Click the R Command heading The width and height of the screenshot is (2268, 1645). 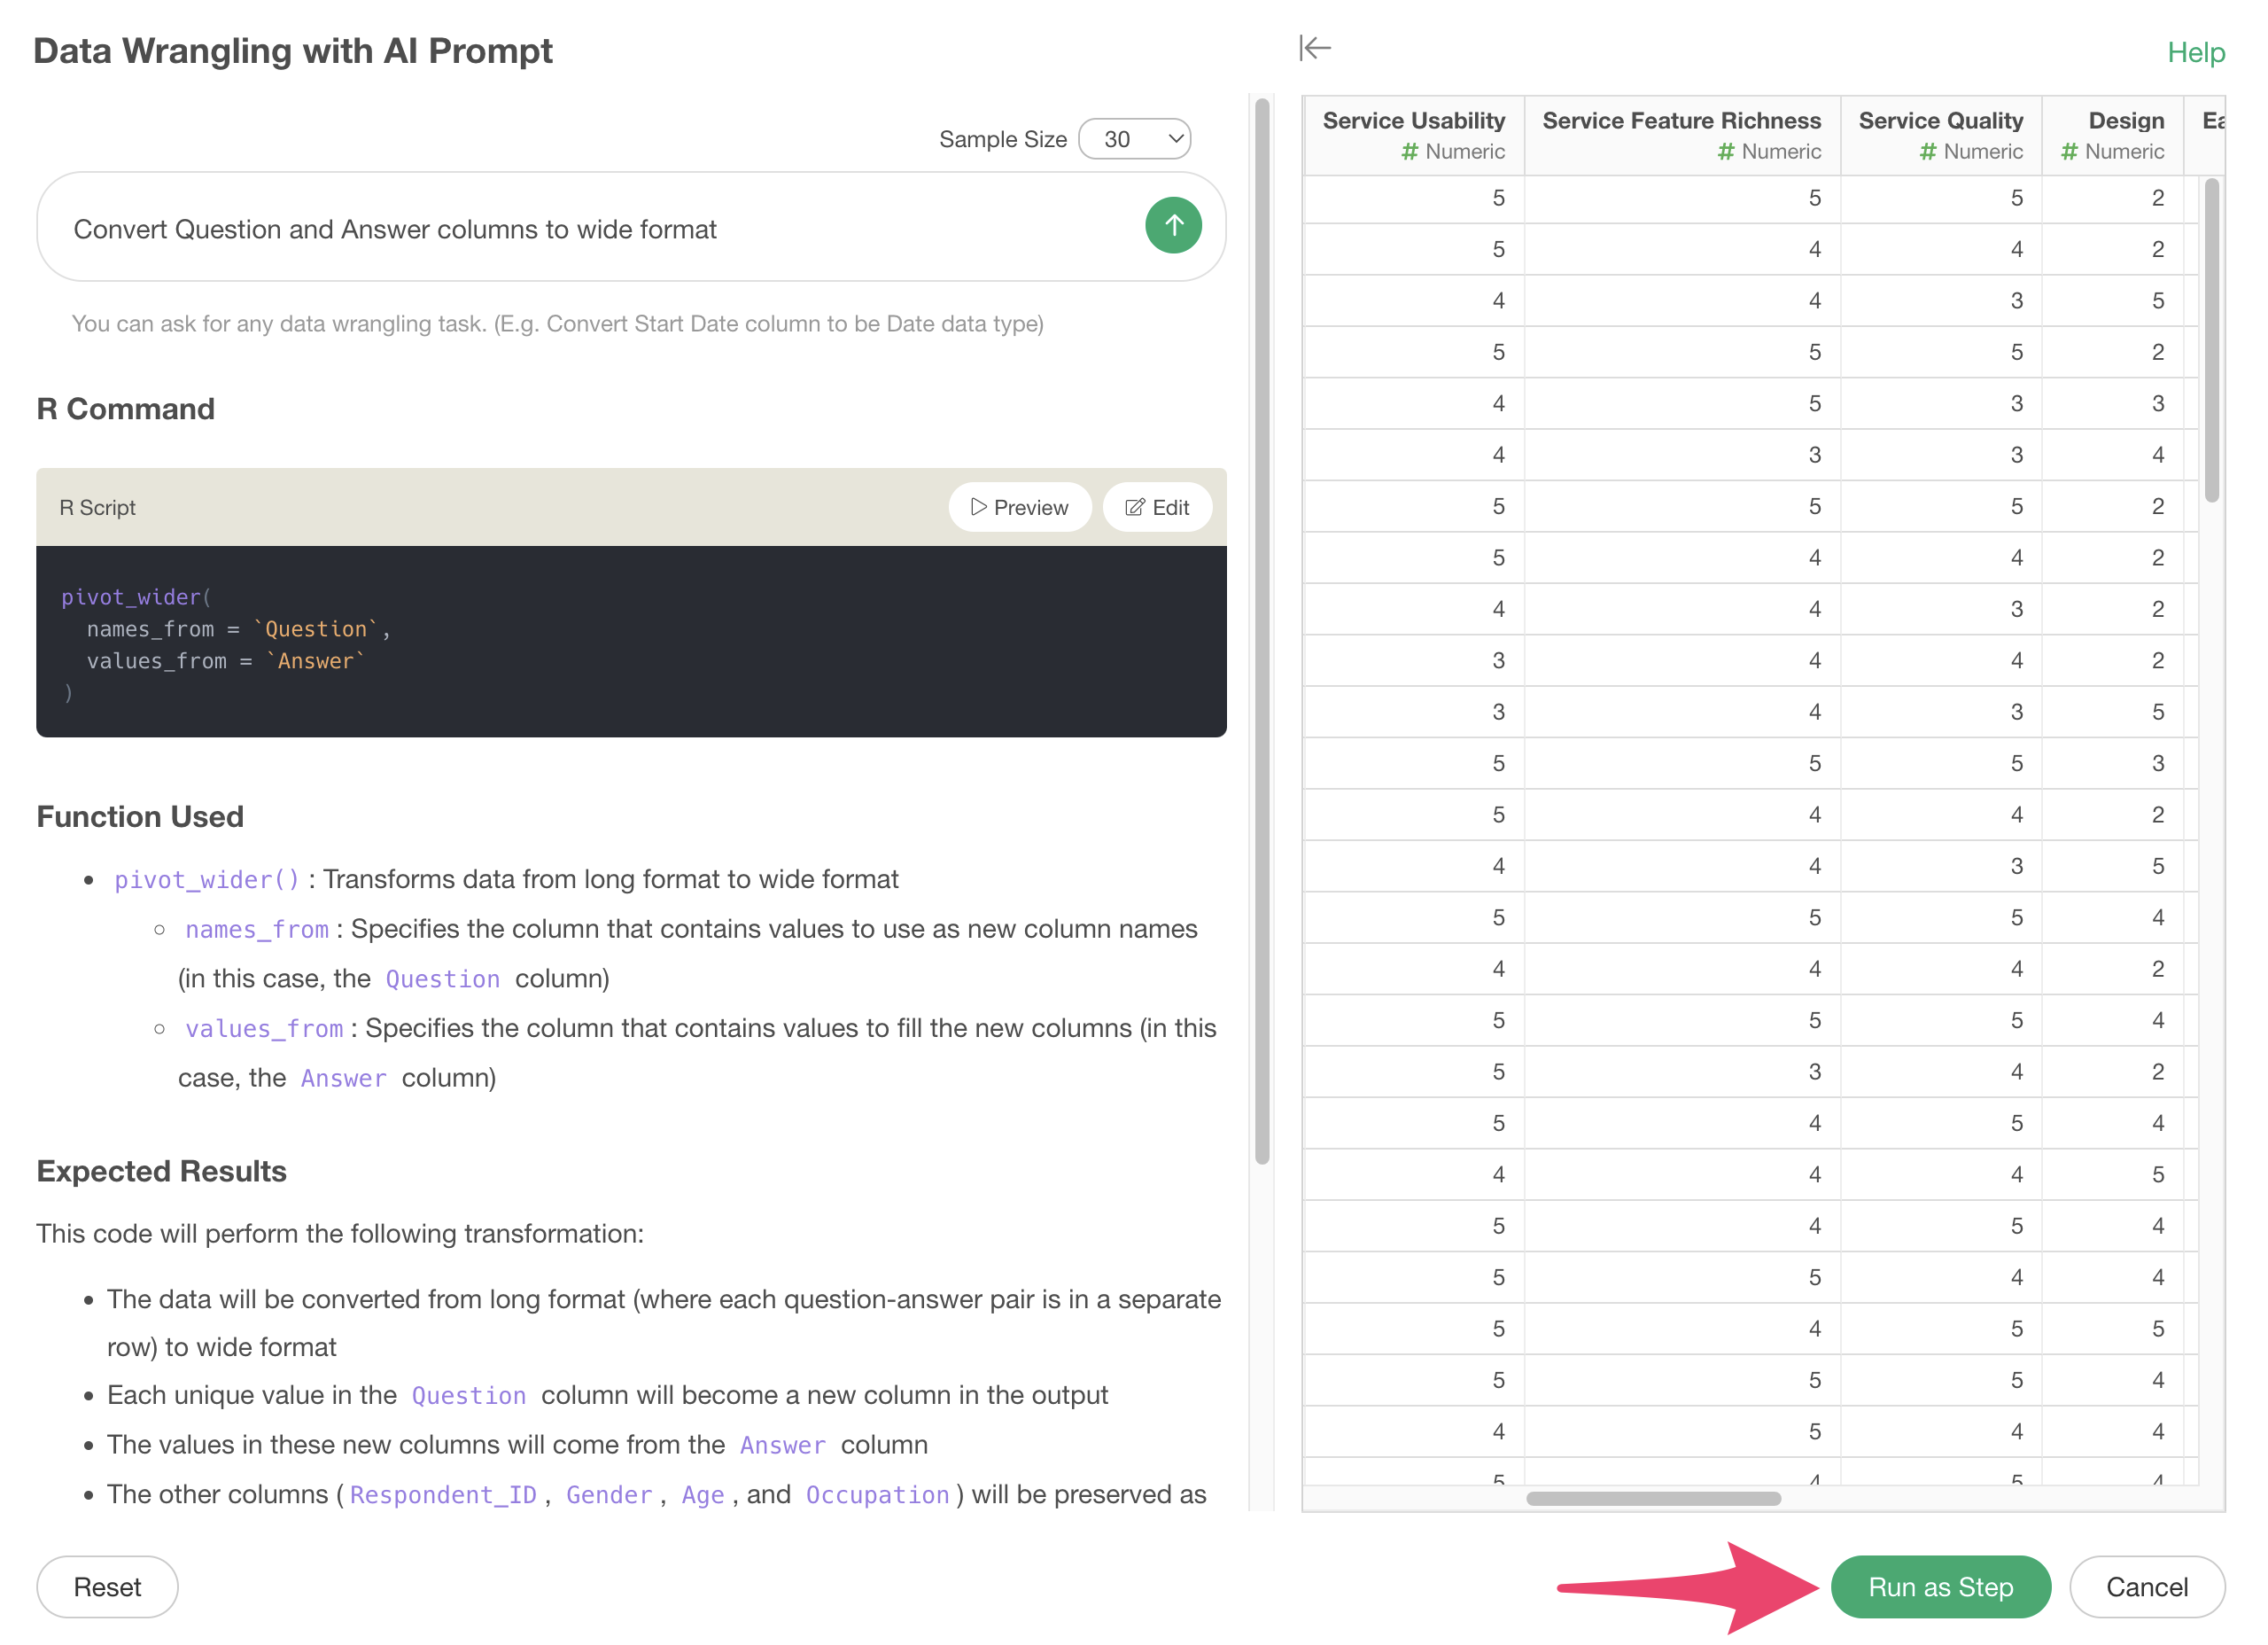coord(126,409)
